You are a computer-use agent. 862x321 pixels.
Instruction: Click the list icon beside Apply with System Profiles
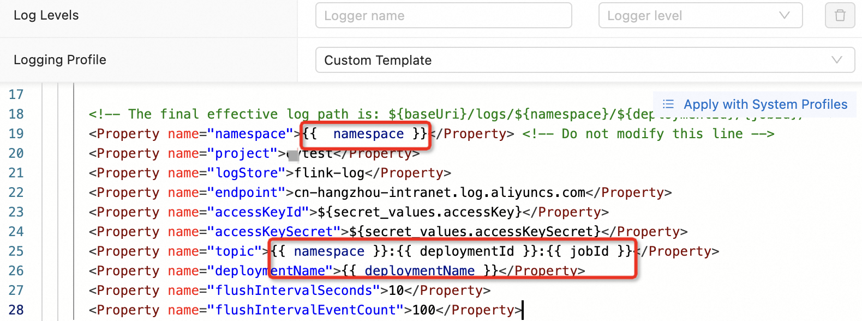pyautogui.click(x=668, y=104)
